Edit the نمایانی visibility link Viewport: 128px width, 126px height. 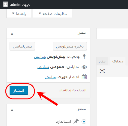coord(43,67)
